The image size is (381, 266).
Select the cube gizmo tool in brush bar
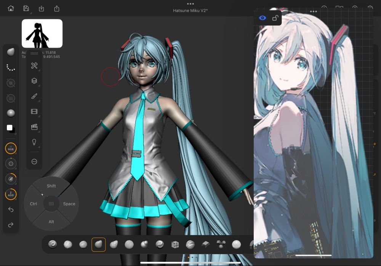pyautogui.click(x=175, y=244)
